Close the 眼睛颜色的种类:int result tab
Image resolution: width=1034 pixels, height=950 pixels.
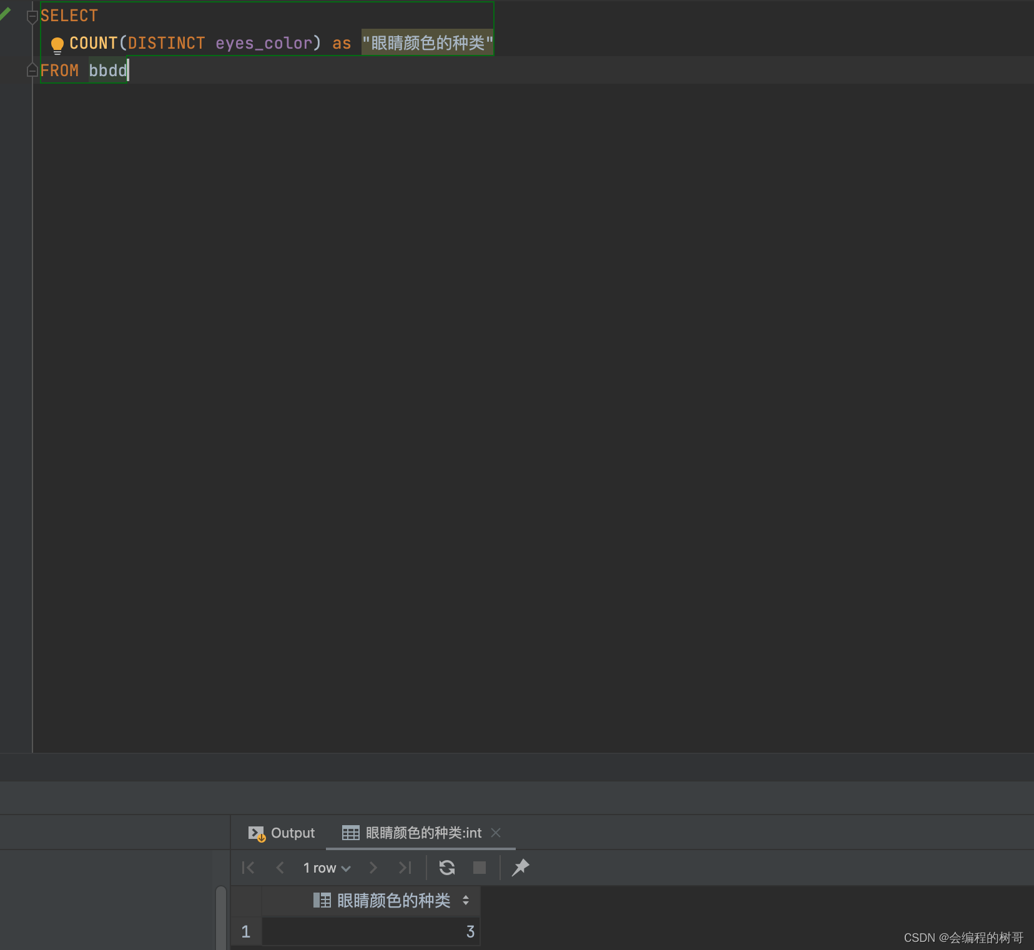click(496, 833)
